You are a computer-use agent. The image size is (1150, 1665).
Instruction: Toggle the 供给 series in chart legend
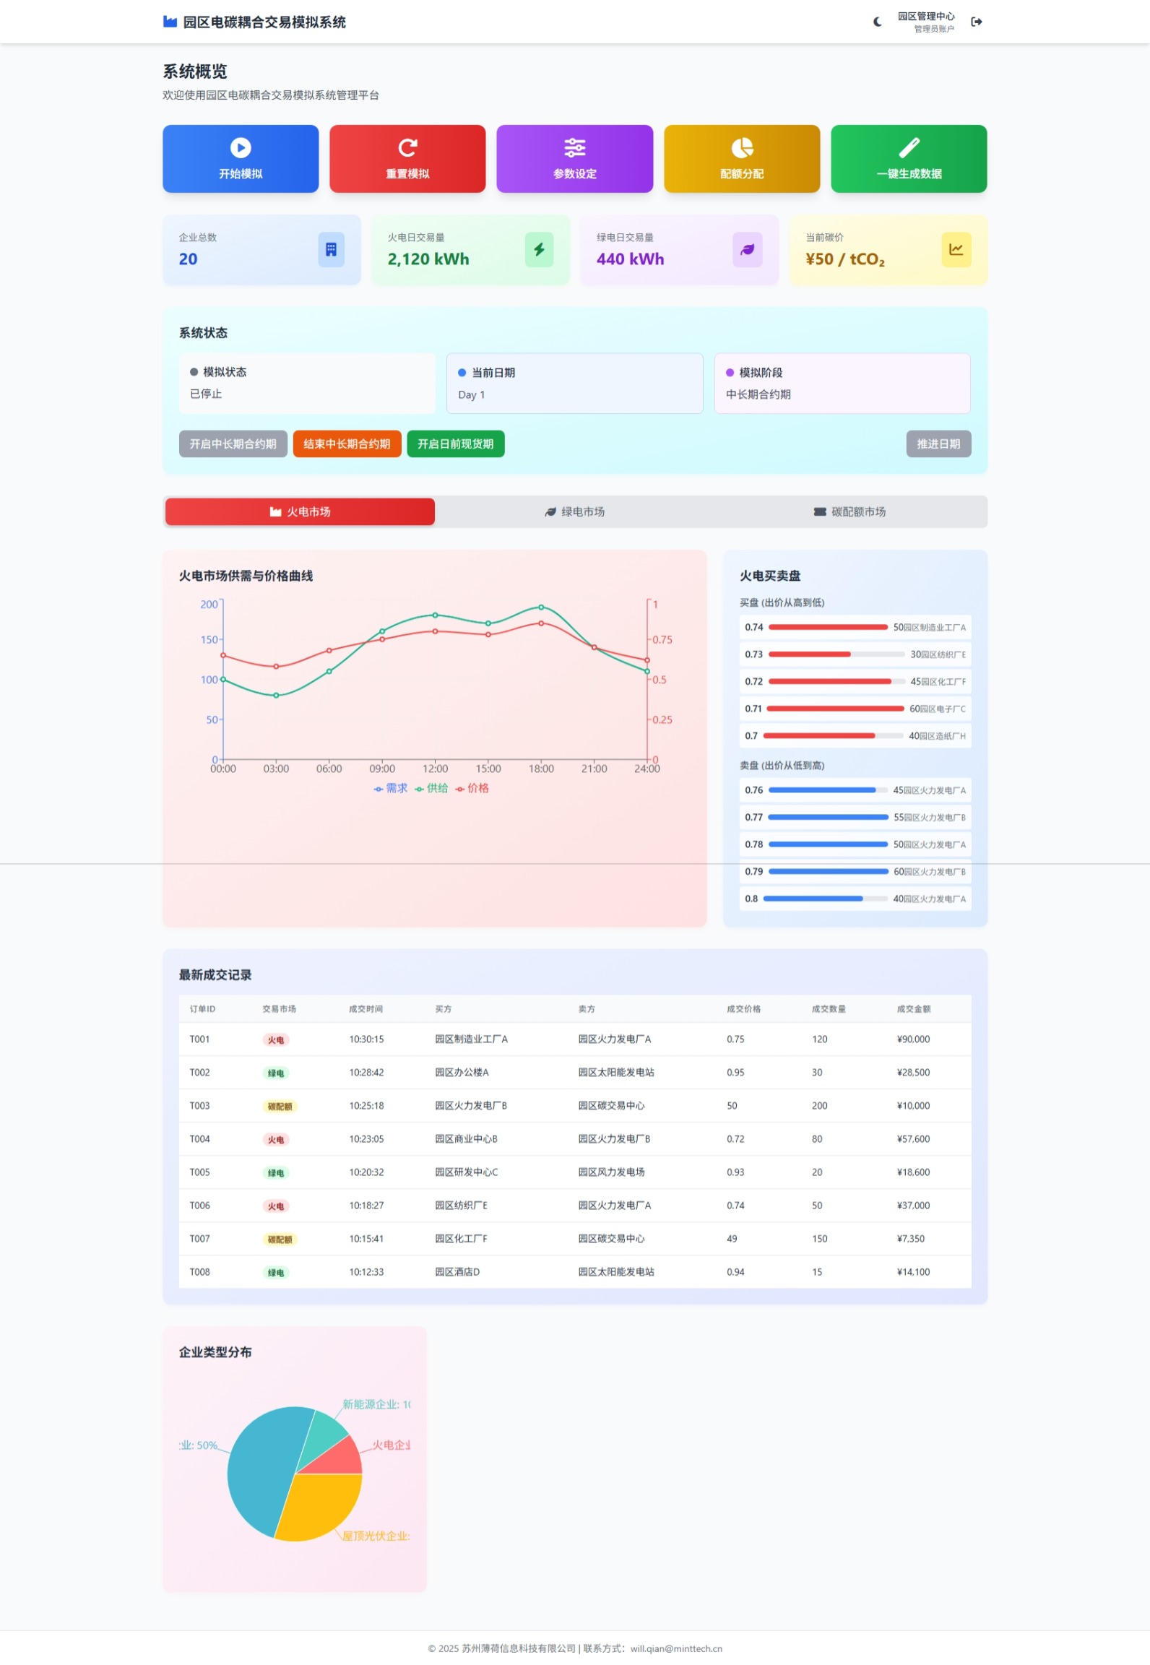pos(432,788)
